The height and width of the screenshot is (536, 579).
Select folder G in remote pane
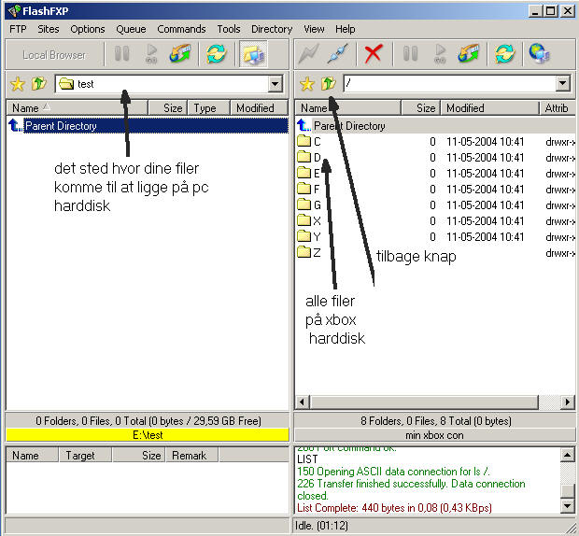435,205
